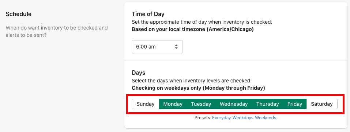The width and height of the screenshot is (350, 132).
Task: Apply the Everyday preset link
Action: pos(221,118)
